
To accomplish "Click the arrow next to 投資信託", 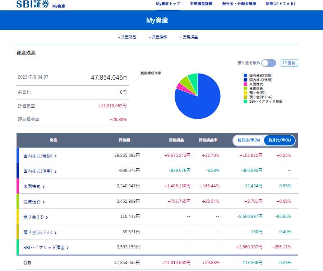I will click(x=43, y=202).
